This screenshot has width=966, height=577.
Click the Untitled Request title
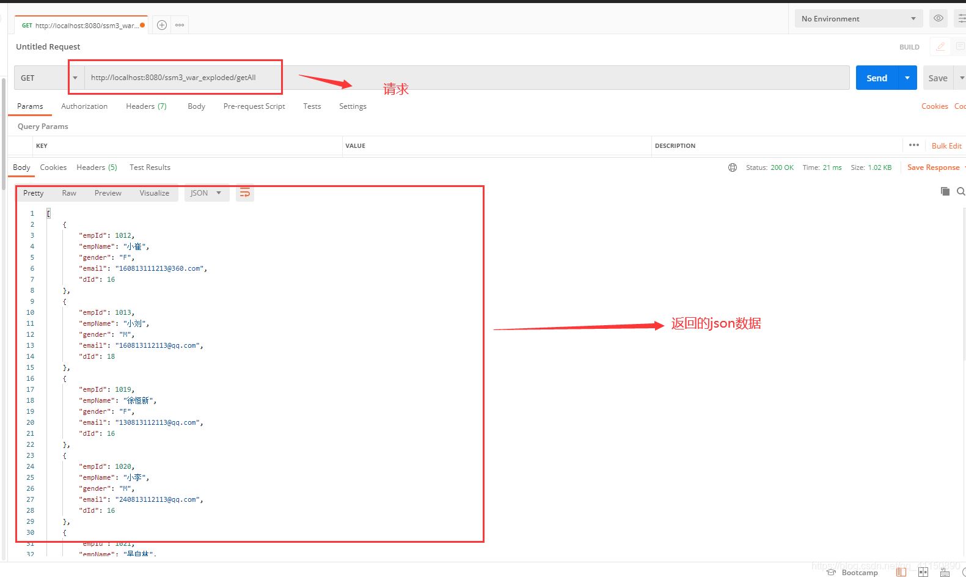48,46
